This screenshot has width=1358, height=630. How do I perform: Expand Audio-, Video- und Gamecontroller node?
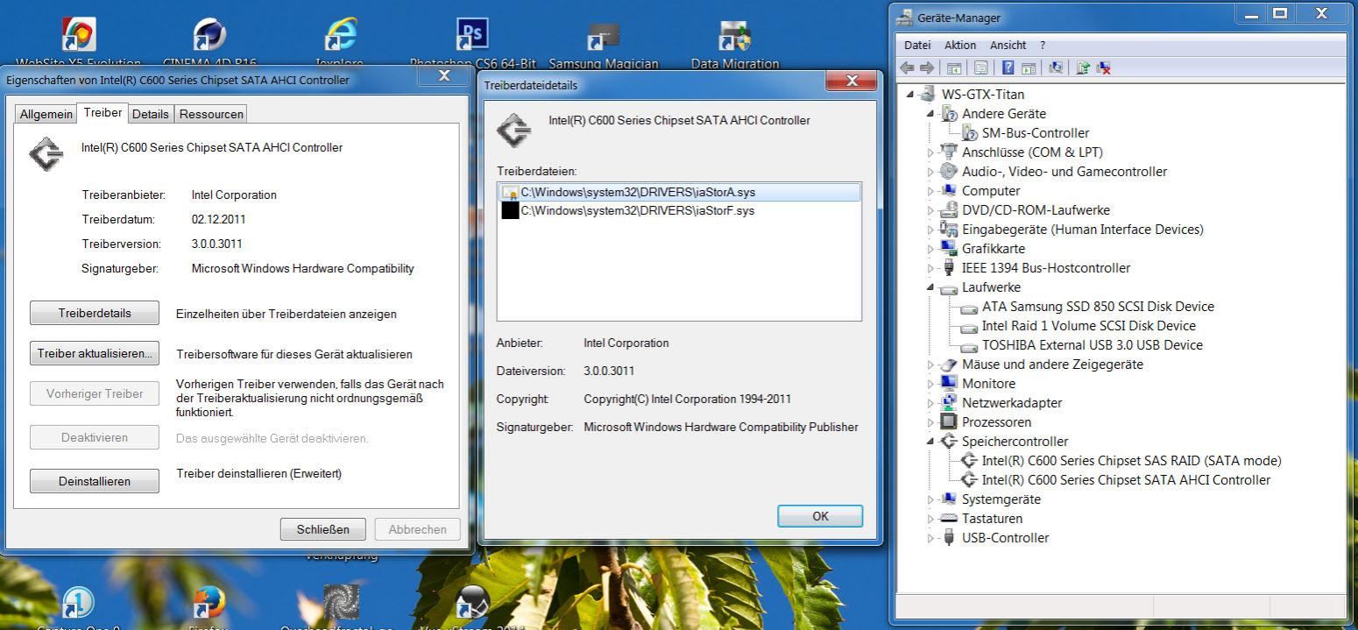(x=931, y=172)
